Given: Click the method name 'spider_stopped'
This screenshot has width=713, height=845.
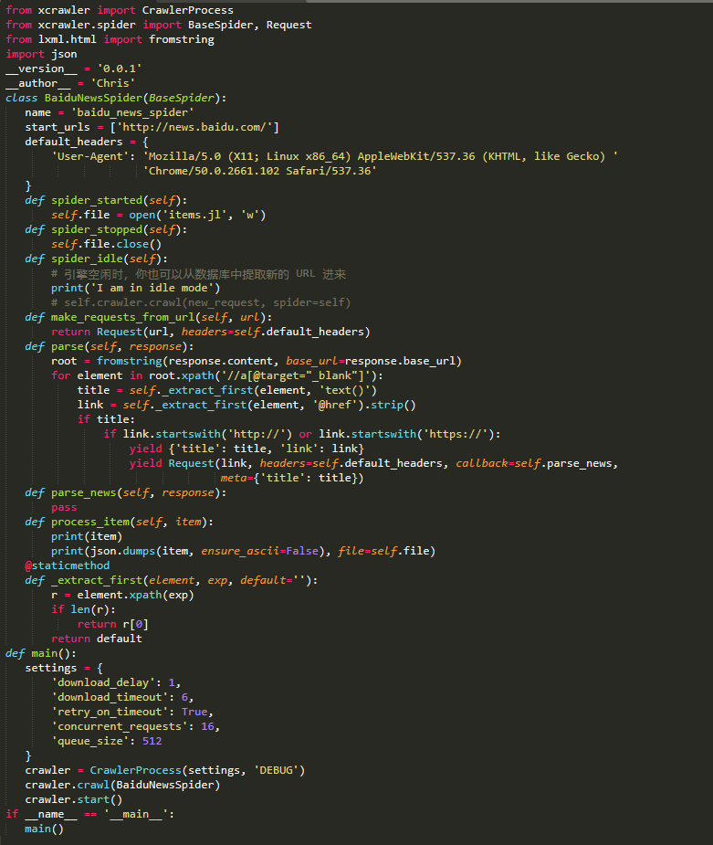Looking at the screenshot, I should pyautogui.click(x=97, y=229).
